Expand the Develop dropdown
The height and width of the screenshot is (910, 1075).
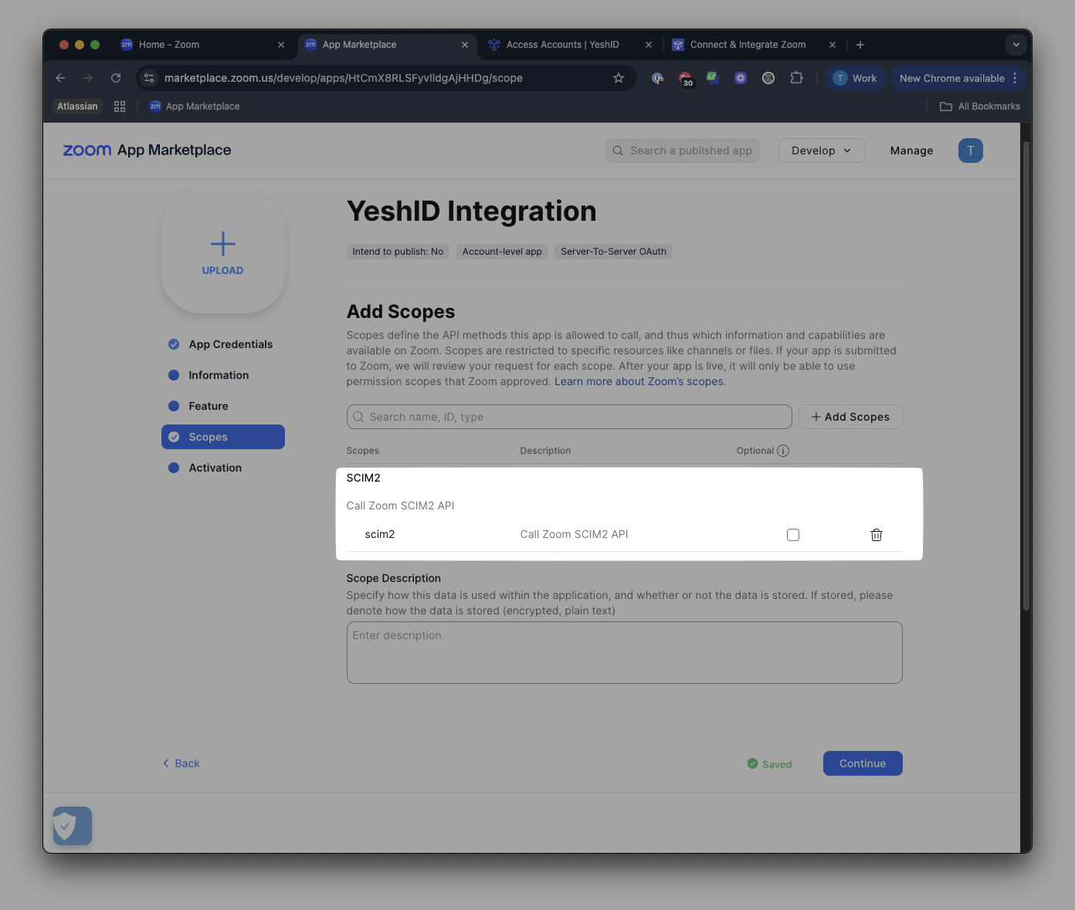coord(822,151)
